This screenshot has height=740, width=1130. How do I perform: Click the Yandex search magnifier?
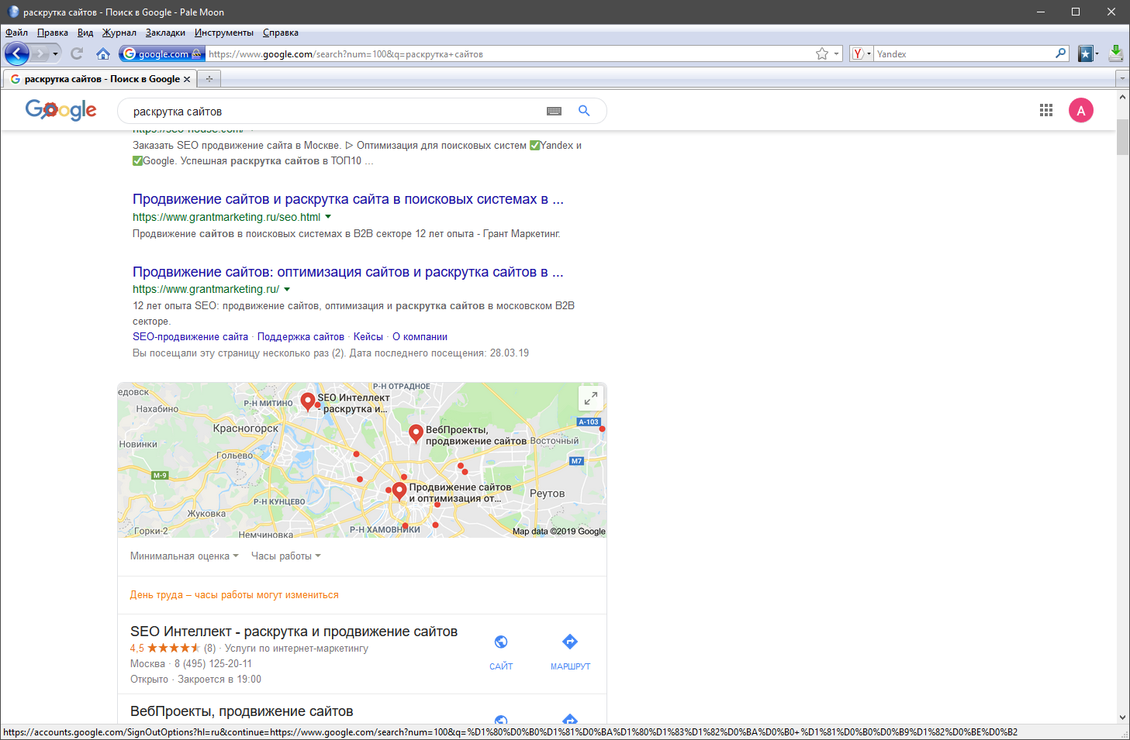point(1061,53)
